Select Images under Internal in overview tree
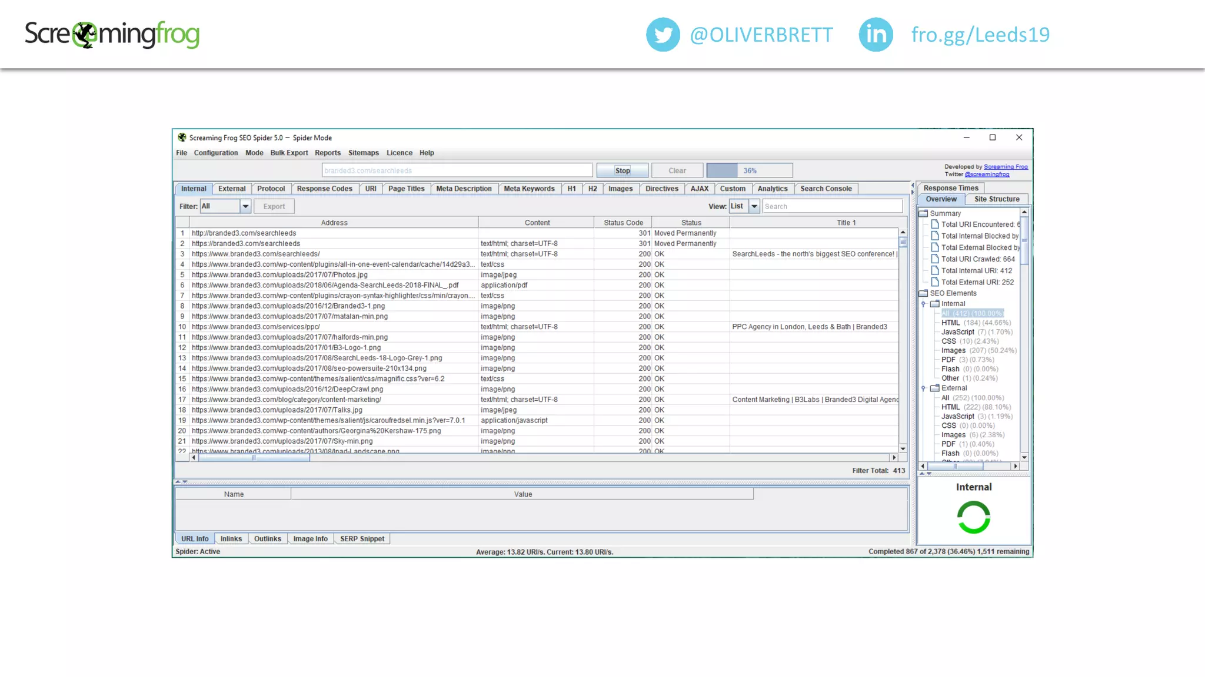The height and width of the screenshot is (677, 1205). coord(953,351)
